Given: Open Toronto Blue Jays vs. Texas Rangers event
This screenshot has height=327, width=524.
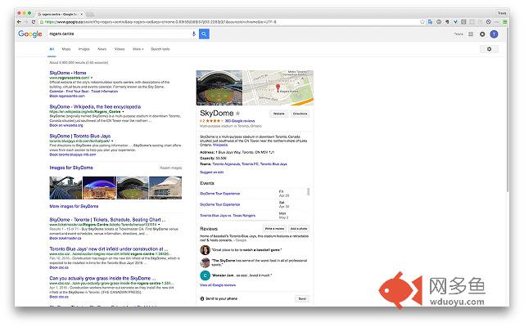Looking at the screenshot, I should [x=228, y=216].
